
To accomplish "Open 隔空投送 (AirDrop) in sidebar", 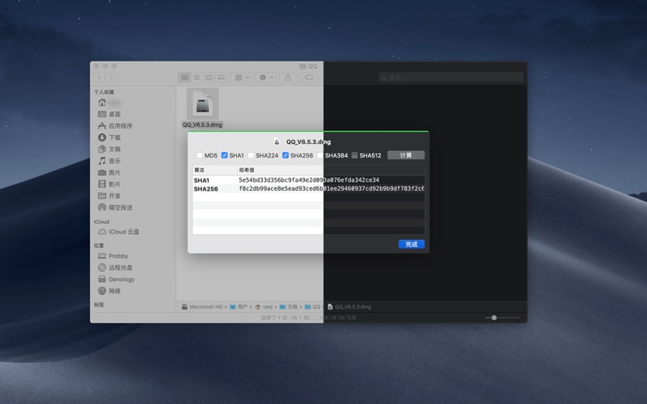I will tap(120, 208).
